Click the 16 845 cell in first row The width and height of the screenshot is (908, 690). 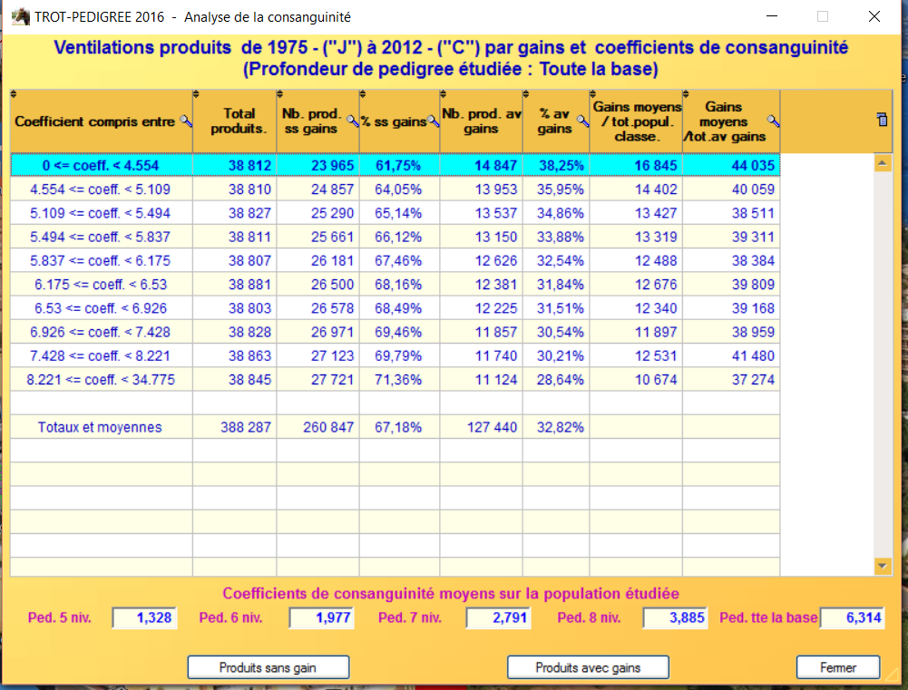pos(636,165)
